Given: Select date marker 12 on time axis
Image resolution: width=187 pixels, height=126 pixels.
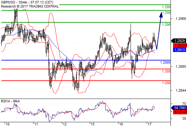Looking at the screenshot, I should [x=65, y=124].
